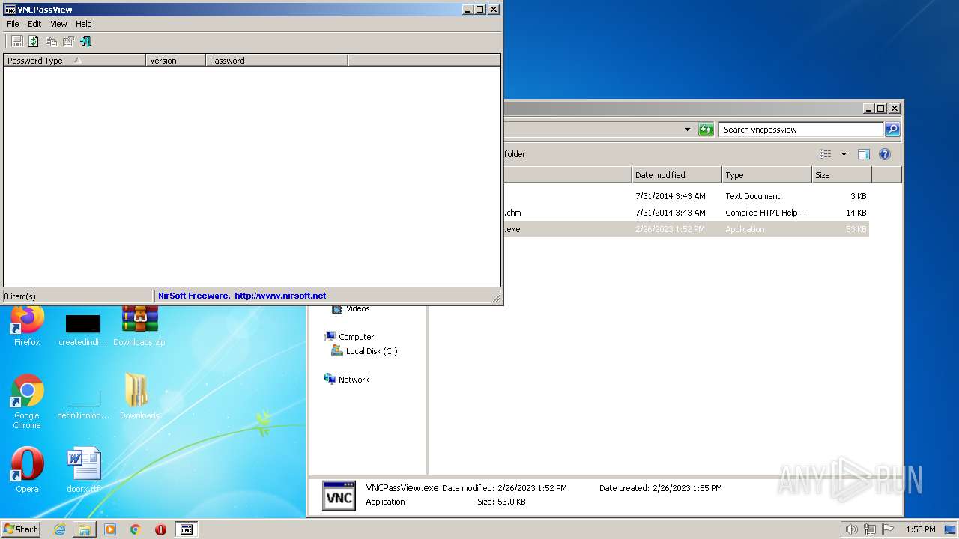This screenshot has height=539, width=959.
Task: Click the search magnifier icon in Explorer
Action: click(892, 130)
